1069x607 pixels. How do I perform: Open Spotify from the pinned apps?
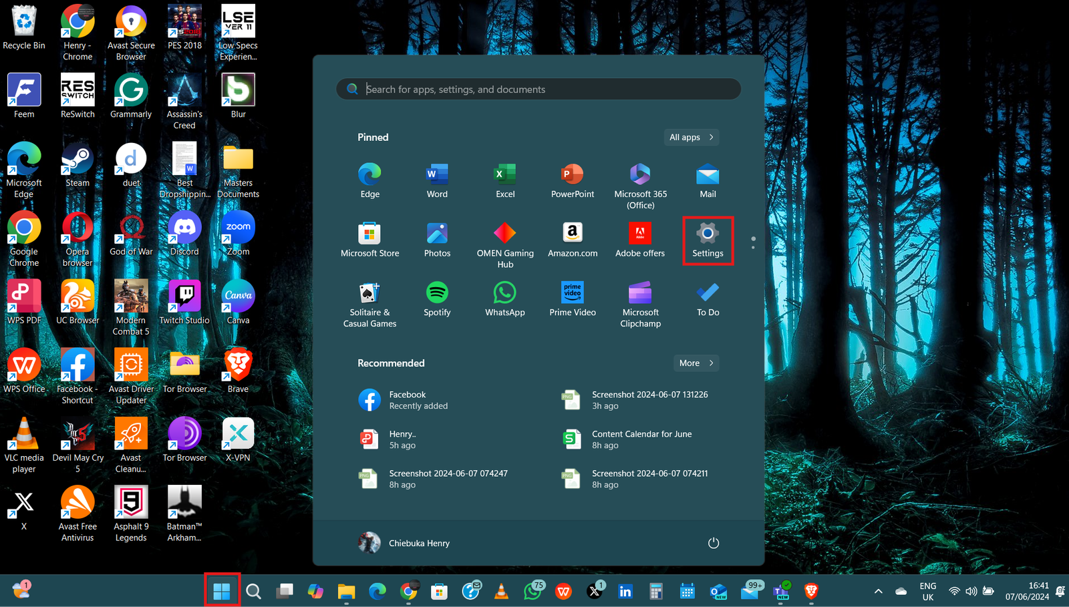(x=437, y=300)
